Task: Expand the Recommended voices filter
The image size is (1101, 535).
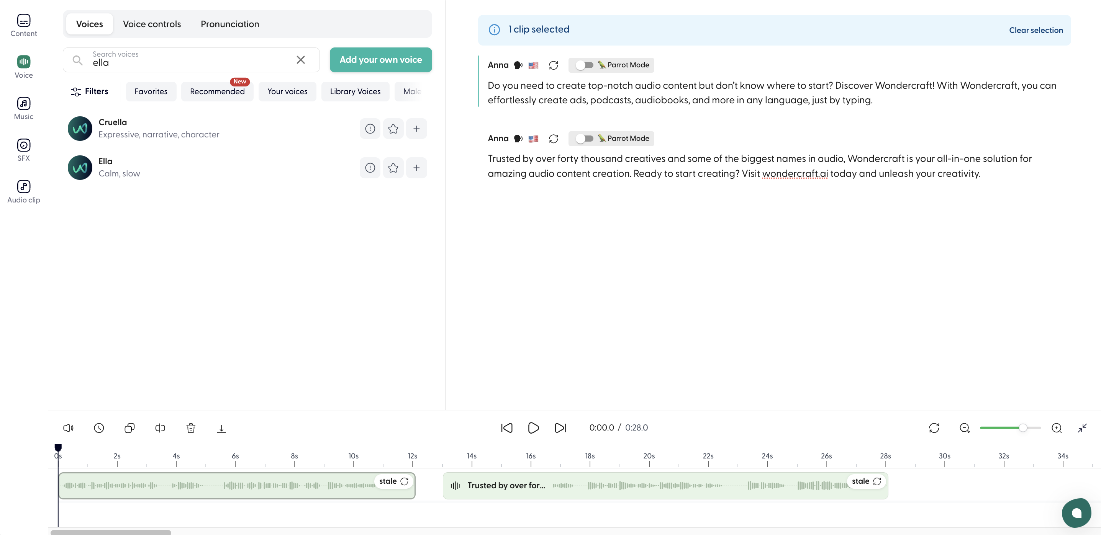Action: pyautogui.click(x=218, y=91)
